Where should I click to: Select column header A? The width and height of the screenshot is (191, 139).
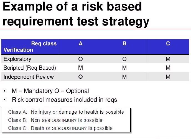[80, 43]
